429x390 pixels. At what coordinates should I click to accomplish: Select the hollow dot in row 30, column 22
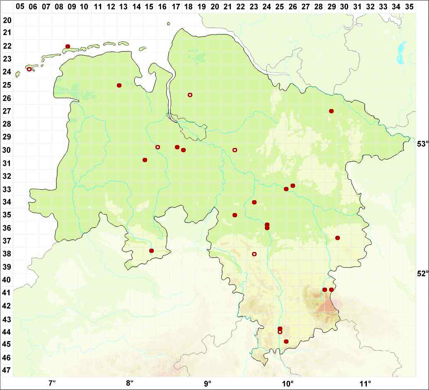(x=235, y=150)
